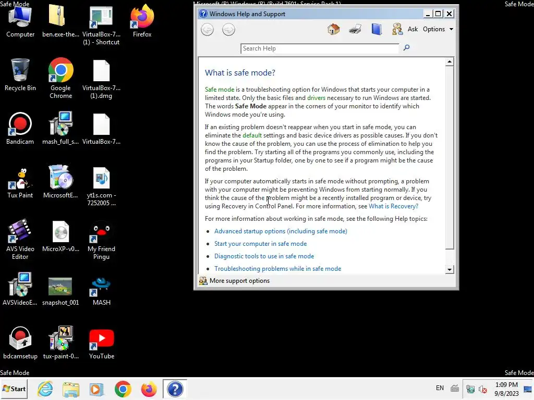Open Help and Support home icon
534x400 pixels.
click(333, 29)
